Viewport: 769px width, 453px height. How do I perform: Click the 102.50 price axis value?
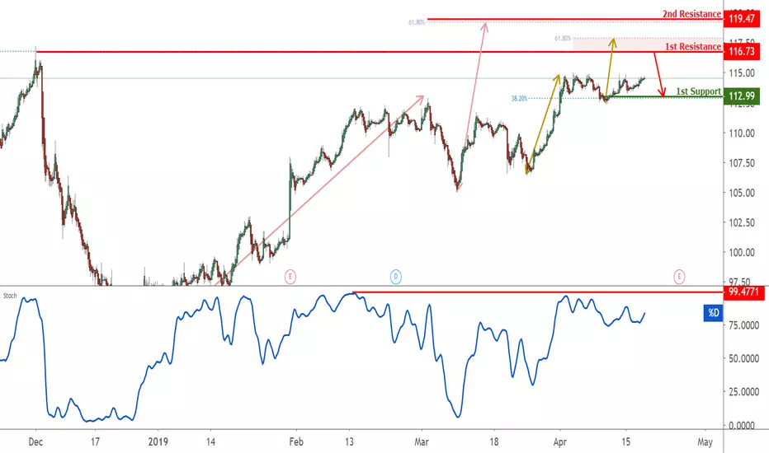[742, 222]
